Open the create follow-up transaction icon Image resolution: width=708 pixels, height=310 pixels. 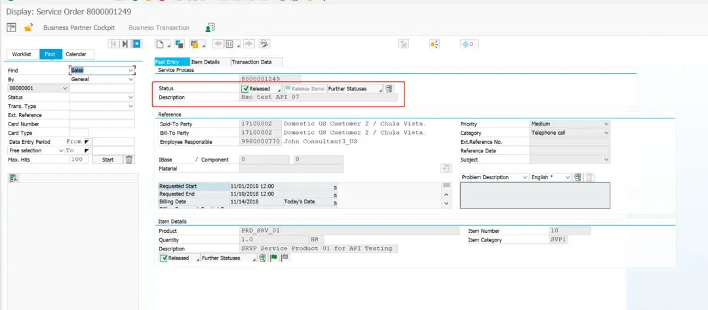click(195, 44)
